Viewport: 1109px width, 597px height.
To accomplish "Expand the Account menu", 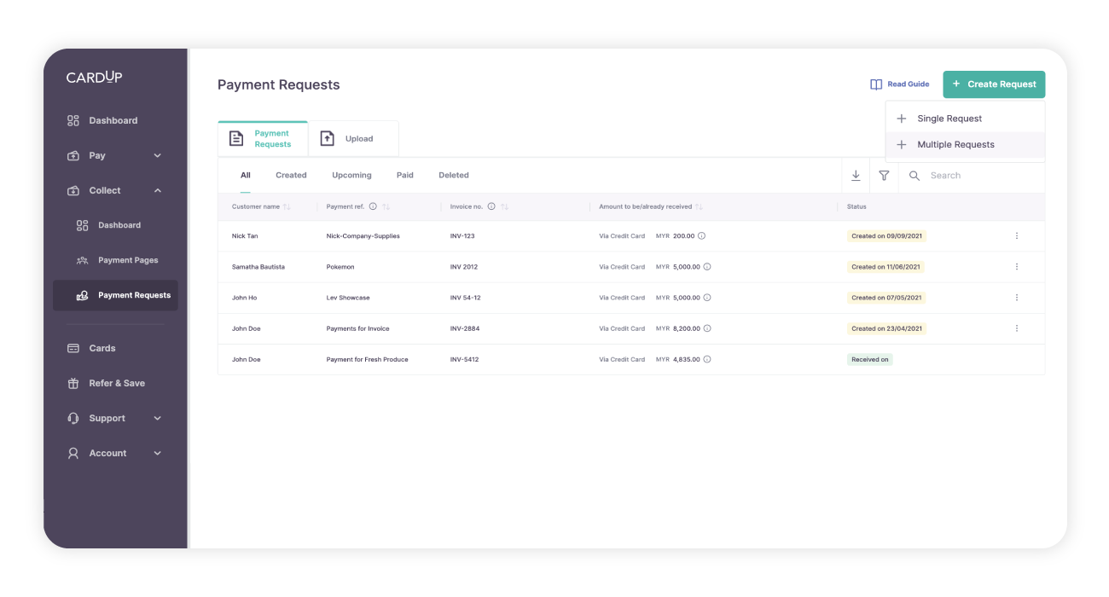I will (157, 453).
